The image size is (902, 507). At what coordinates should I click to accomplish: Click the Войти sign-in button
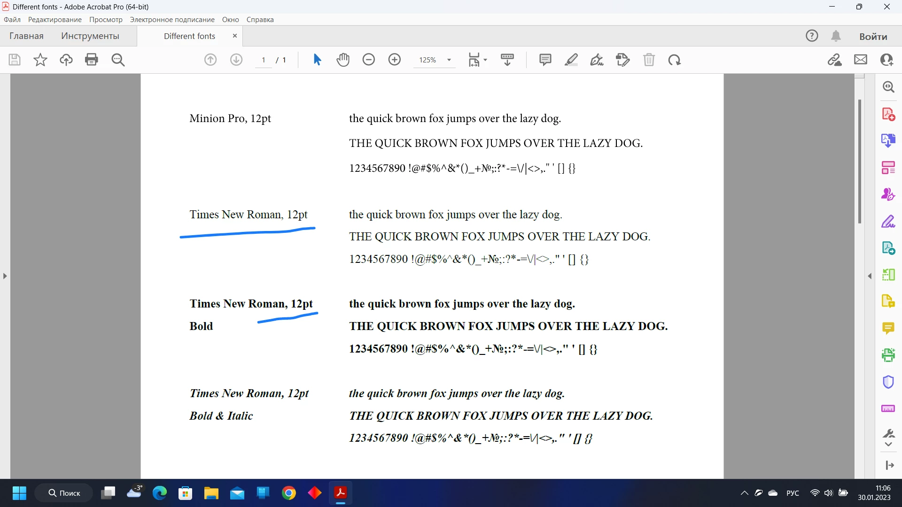pyautogui.click(x=873, y=36)
